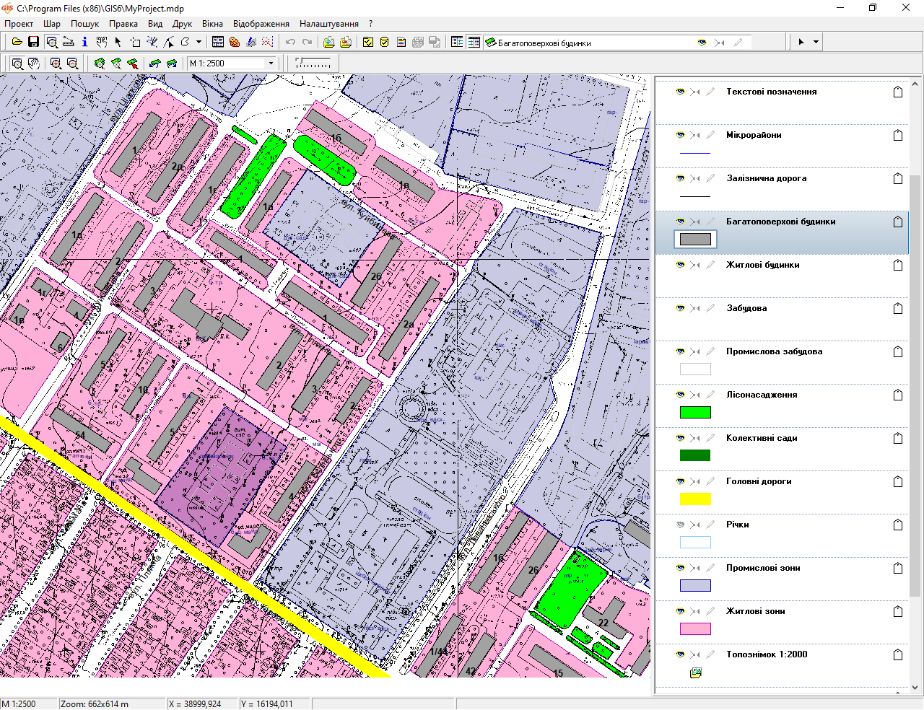Hide the Лісонасадження layer with eye icon
The image size is (924, 710).
click(680, 395)
